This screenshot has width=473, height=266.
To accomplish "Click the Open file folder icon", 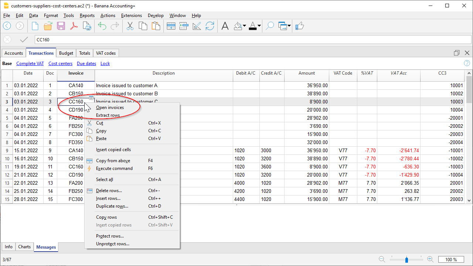I will pyautogui.click(x=48, y=26).
